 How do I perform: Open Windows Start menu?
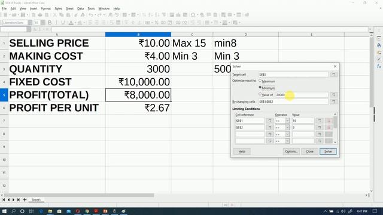[x=4, y=211]
